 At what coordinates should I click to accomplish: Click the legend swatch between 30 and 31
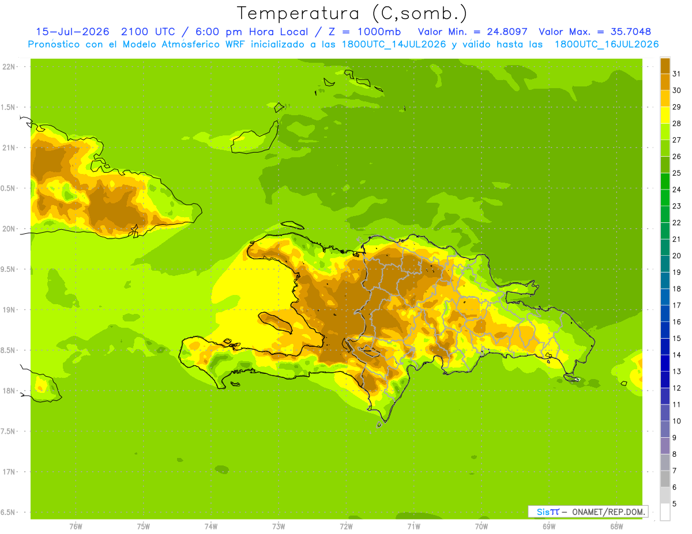[665, 82]
